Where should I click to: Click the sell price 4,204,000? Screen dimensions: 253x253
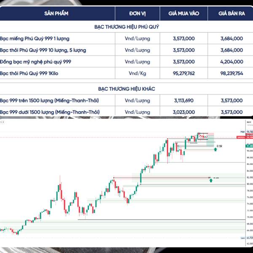231,62
